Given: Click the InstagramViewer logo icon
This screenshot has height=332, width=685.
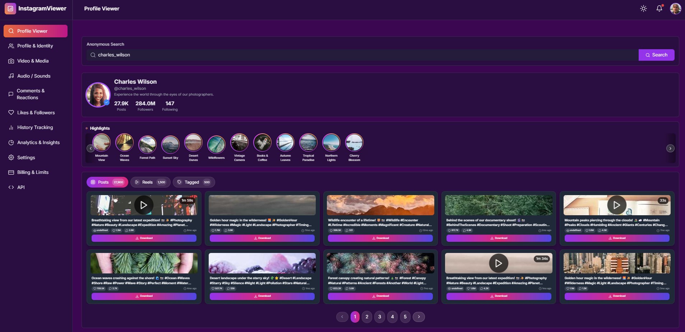Looking at the screenshot, I should [x=10, y=9].
